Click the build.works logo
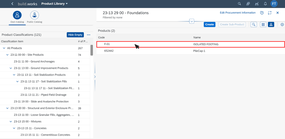The image size is (285, 139). 27,4
